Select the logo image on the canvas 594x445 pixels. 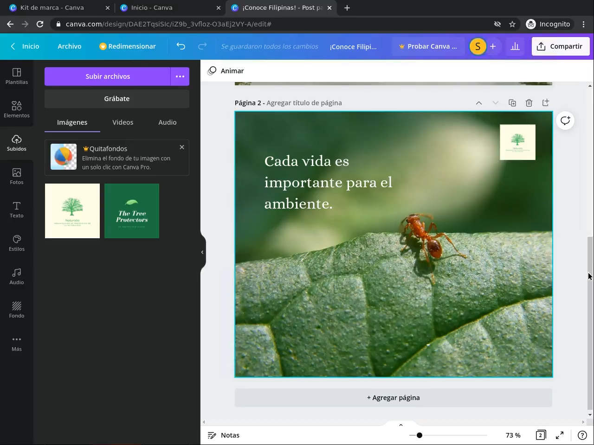coord(517,142)
